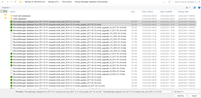Open the Help icon

coord(199,8)
